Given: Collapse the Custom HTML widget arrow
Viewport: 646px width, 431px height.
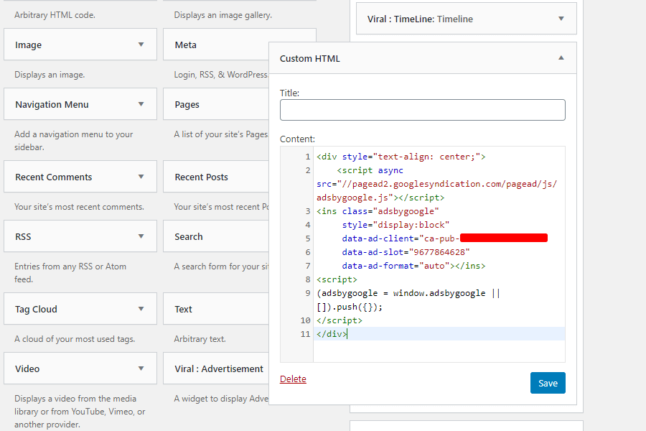Looking at the screenshot, I should (561, 58).
